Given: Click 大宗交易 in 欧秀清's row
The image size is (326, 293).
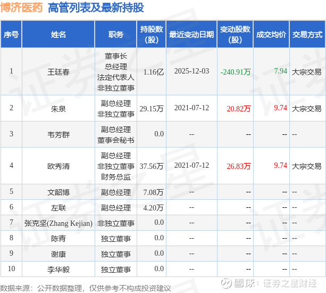Looking at the screenshot, I should pos(307,166).
